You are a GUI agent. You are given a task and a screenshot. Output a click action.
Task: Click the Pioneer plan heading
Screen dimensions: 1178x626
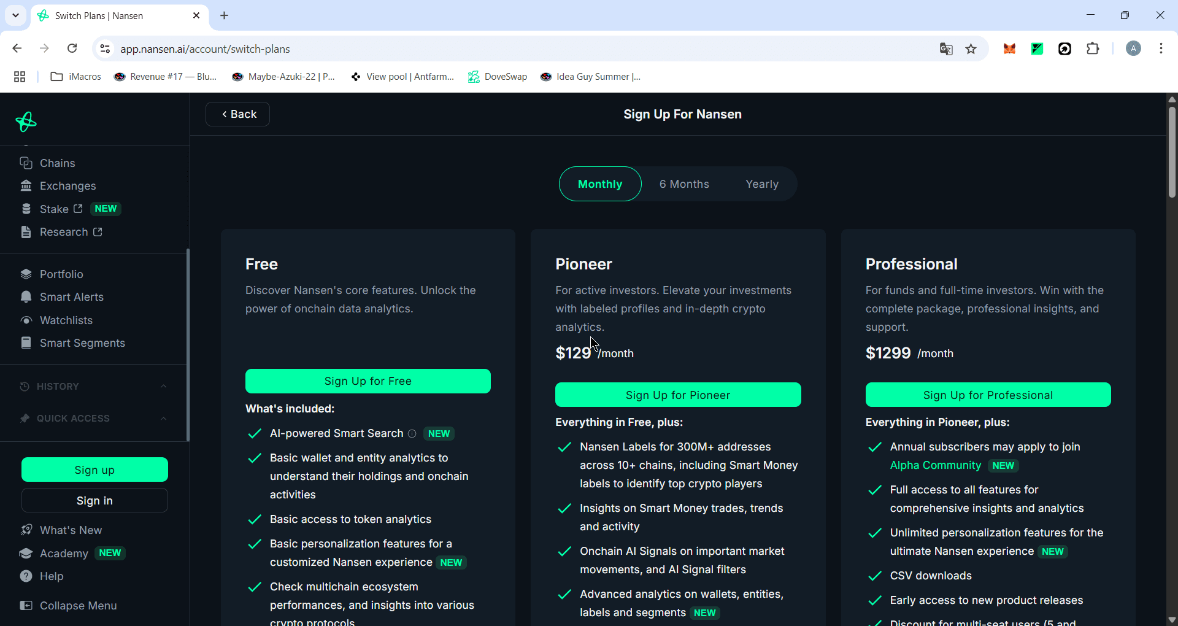[583, 264]
